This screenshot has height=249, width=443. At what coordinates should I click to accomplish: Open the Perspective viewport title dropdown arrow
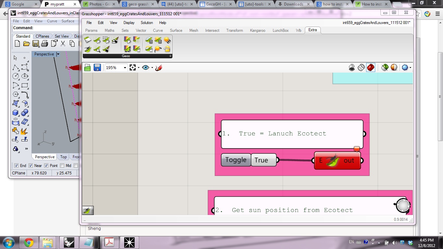(58, 54)
